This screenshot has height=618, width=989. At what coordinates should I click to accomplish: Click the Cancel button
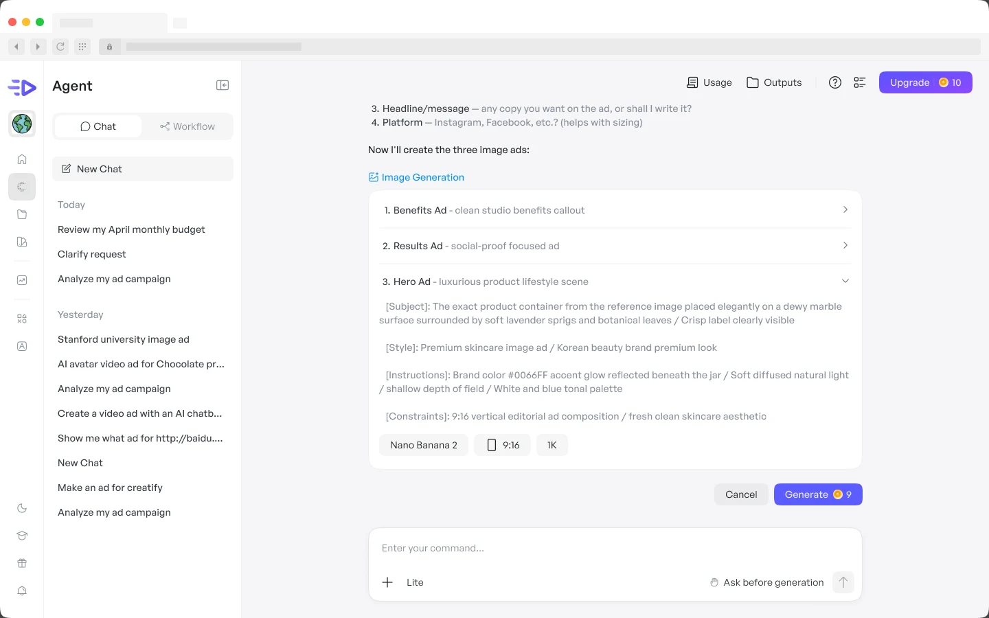741,494
